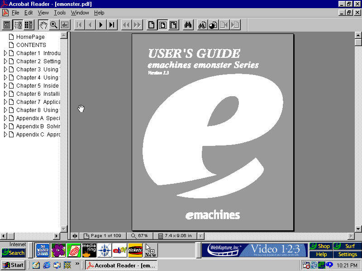Switch to page only view
The width and height of the screenshot is (362, 271).
tap(7, 25)
